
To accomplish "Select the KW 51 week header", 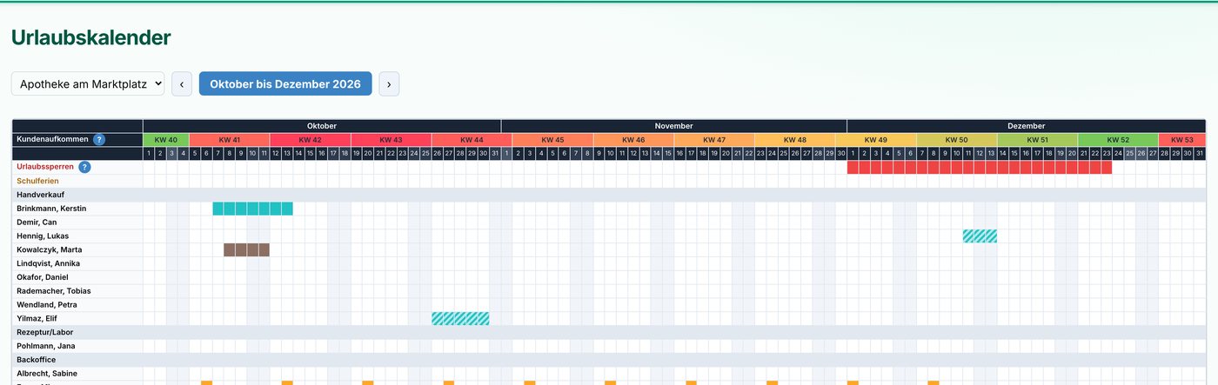I will [1037, 140].
